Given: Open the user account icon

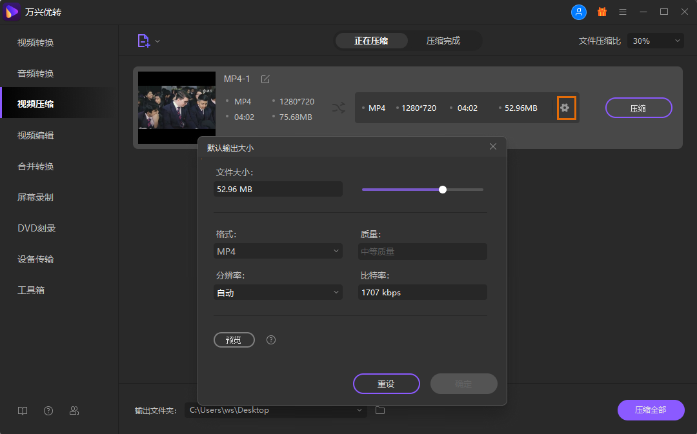Looking at the screenshot, I should tap(579, 12).
